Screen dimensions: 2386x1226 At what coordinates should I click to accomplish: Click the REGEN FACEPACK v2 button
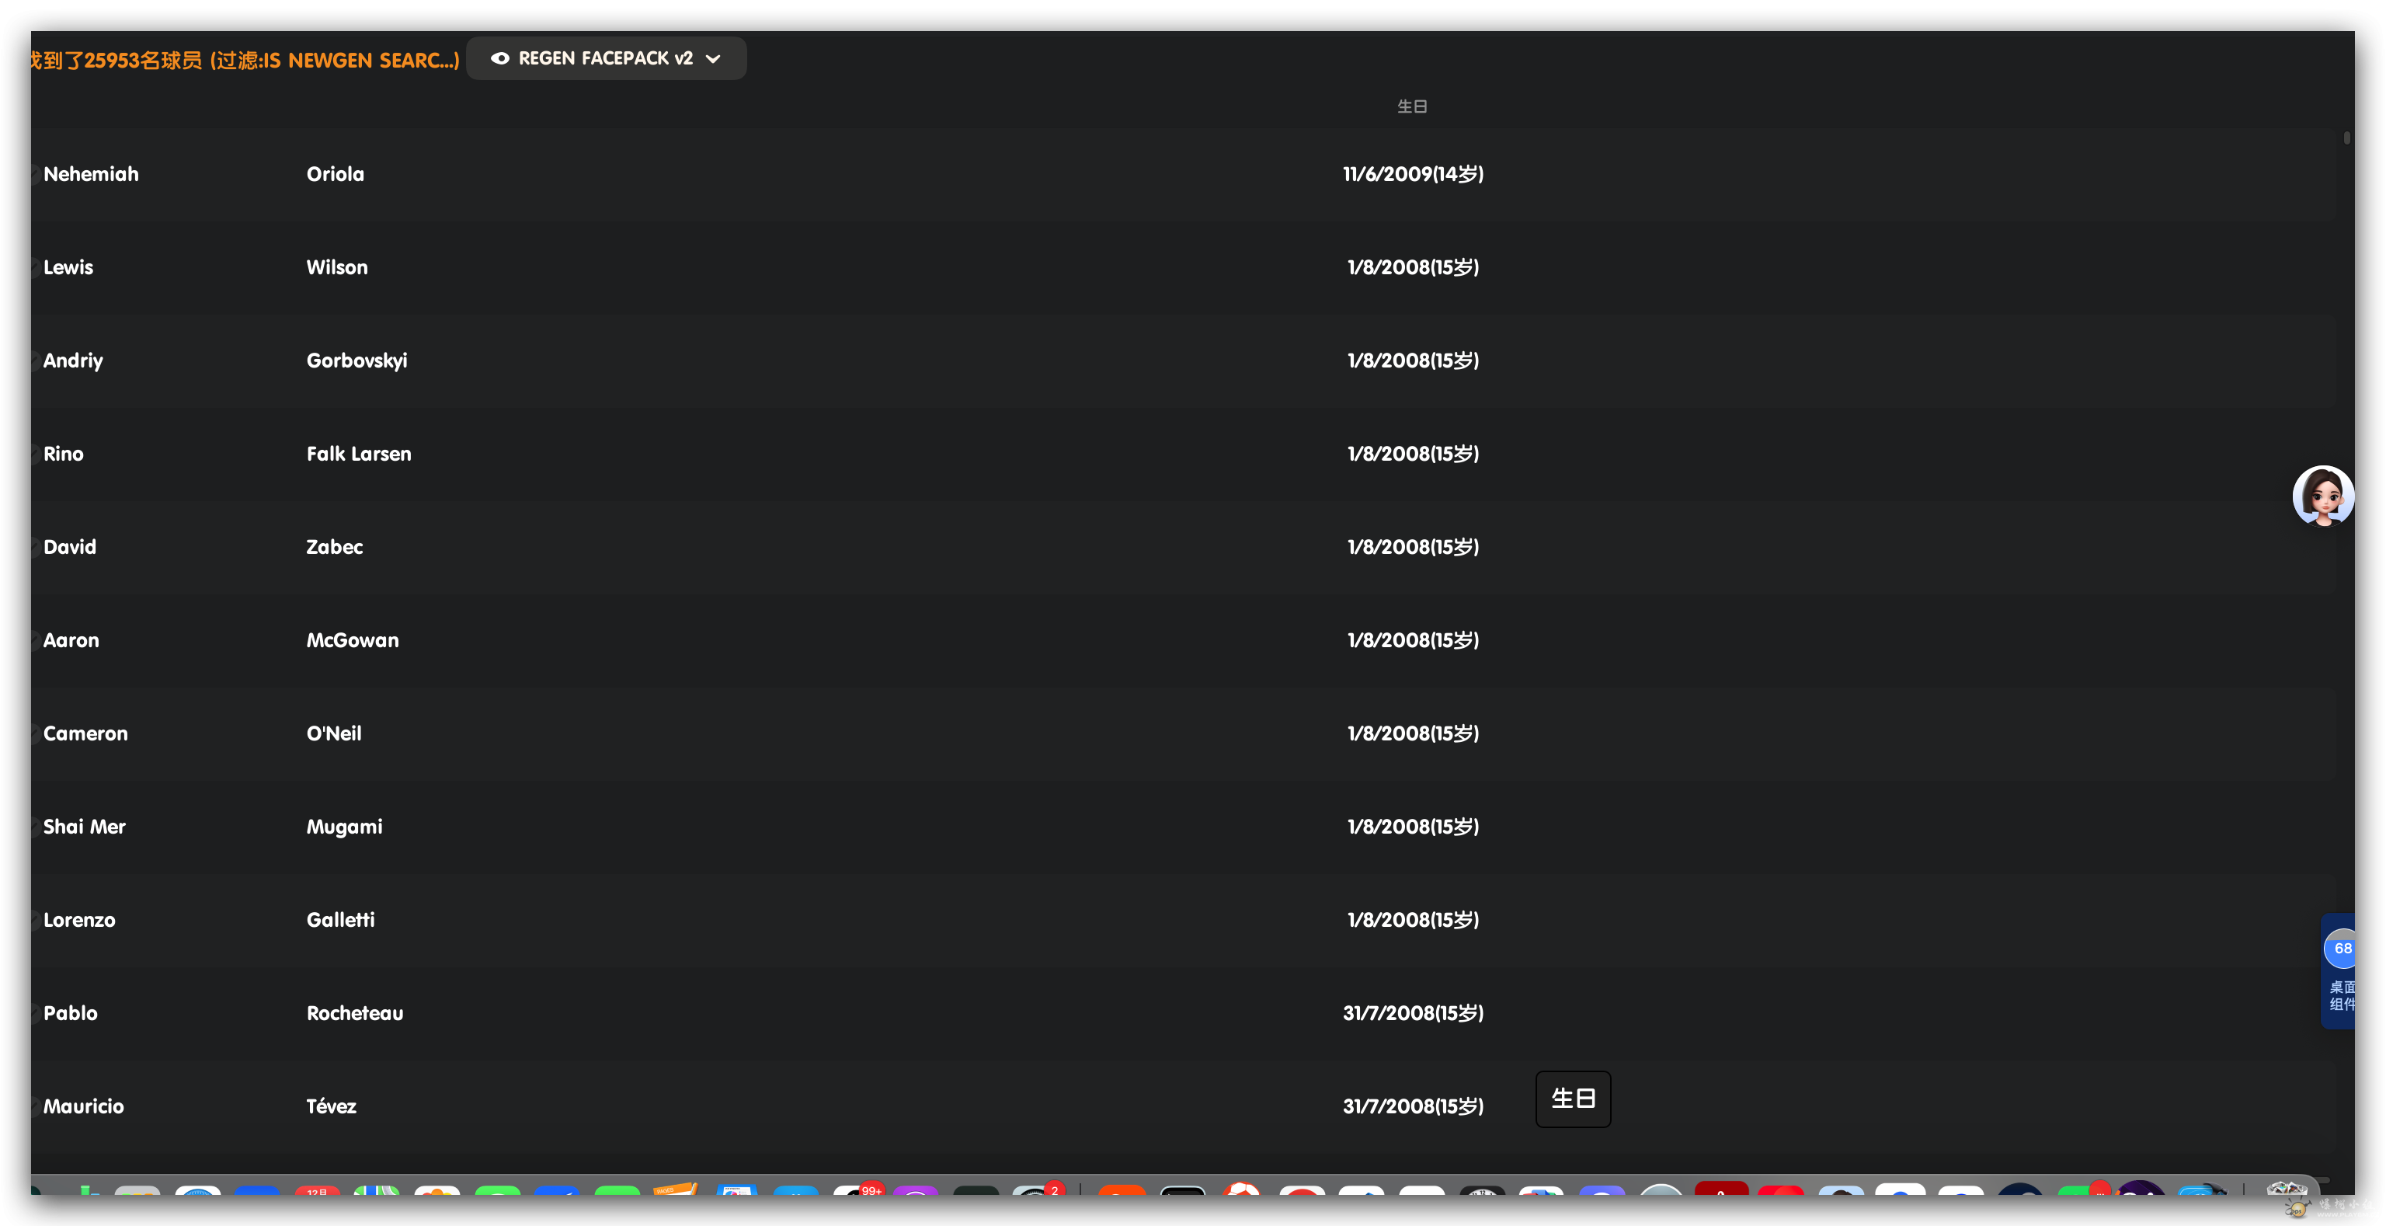point(606,57)
